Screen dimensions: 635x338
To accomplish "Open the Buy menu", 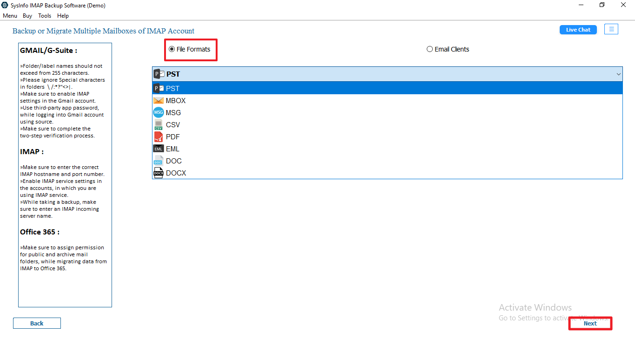I will [27, 16].
